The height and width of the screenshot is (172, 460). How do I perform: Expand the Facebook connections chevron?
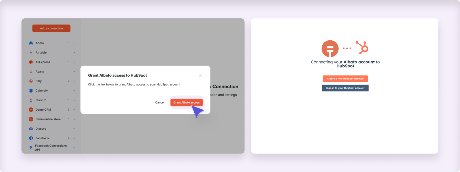pyautogui.click(x=74, y=138)
